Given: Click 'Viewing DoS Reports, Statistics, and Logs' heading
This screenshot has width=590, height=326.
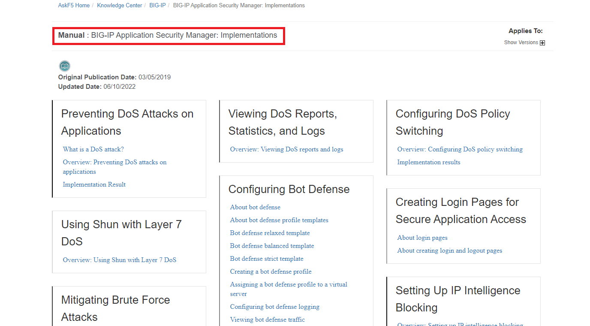Looking at the screenshot, I should pyautogui.click(x=283, y=122).
